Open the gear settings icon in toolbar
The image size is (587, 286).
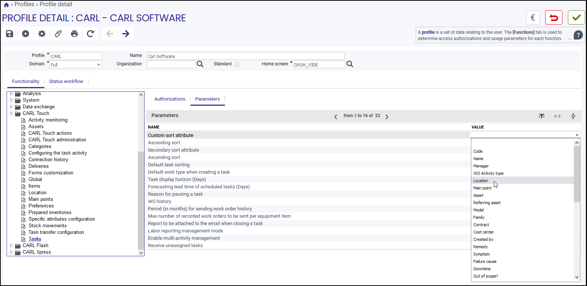click(42, 34)
